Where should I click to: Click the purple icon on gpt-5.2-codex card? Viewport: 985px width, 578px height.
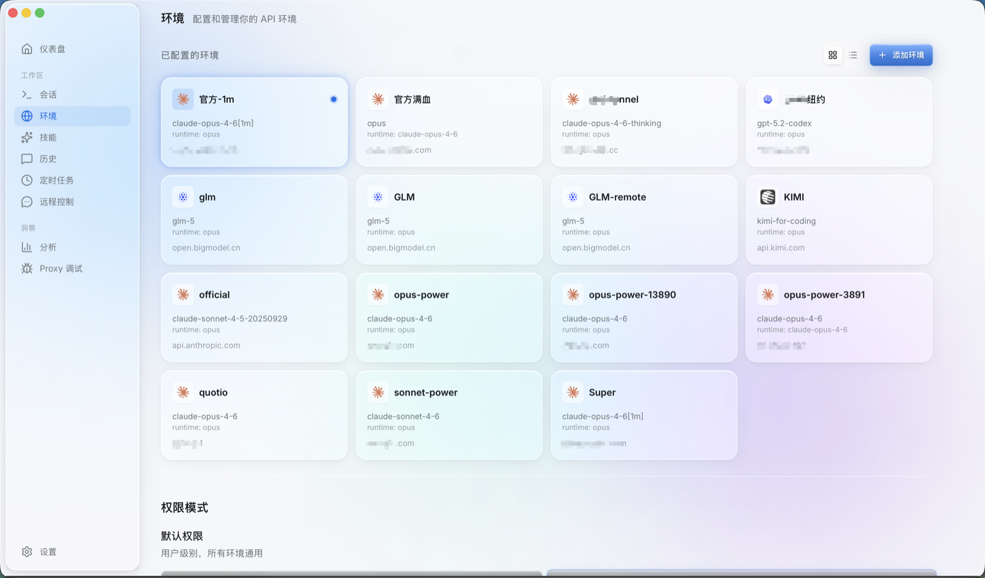point(768,99)
